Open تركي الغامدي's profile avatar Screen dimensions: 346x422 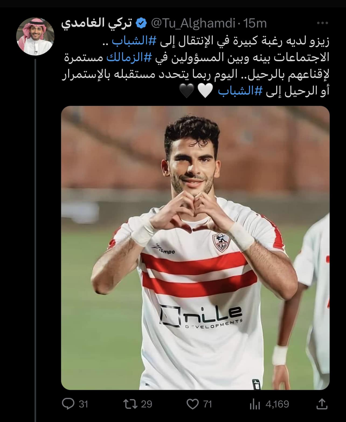pos(35,37)
